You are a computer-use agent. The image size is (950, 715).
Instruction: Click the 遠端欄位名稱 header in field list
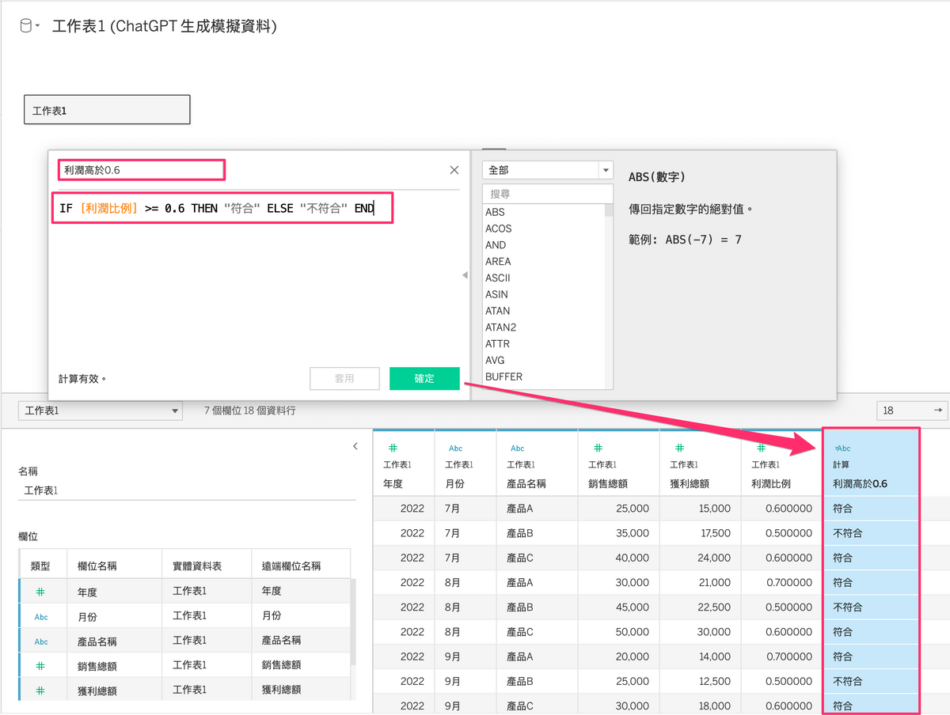pos(291,566)
